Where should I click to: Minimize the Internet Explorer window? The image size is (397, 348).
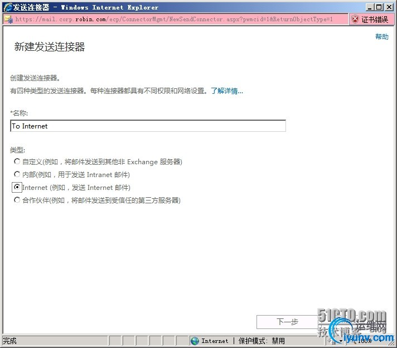point(370,7)
